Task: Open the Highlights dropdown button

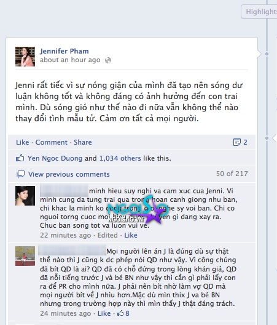Action: click(x=259, y=12)
